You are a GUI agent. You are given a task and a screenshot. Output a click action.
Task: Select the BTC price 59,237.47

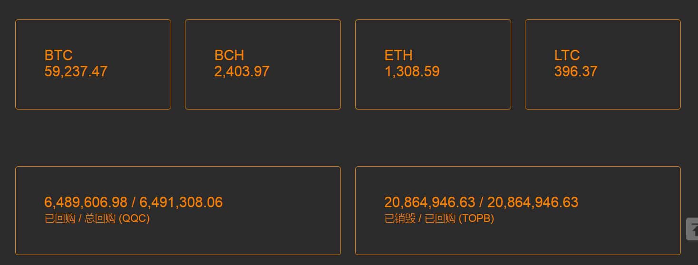point(76,72)
